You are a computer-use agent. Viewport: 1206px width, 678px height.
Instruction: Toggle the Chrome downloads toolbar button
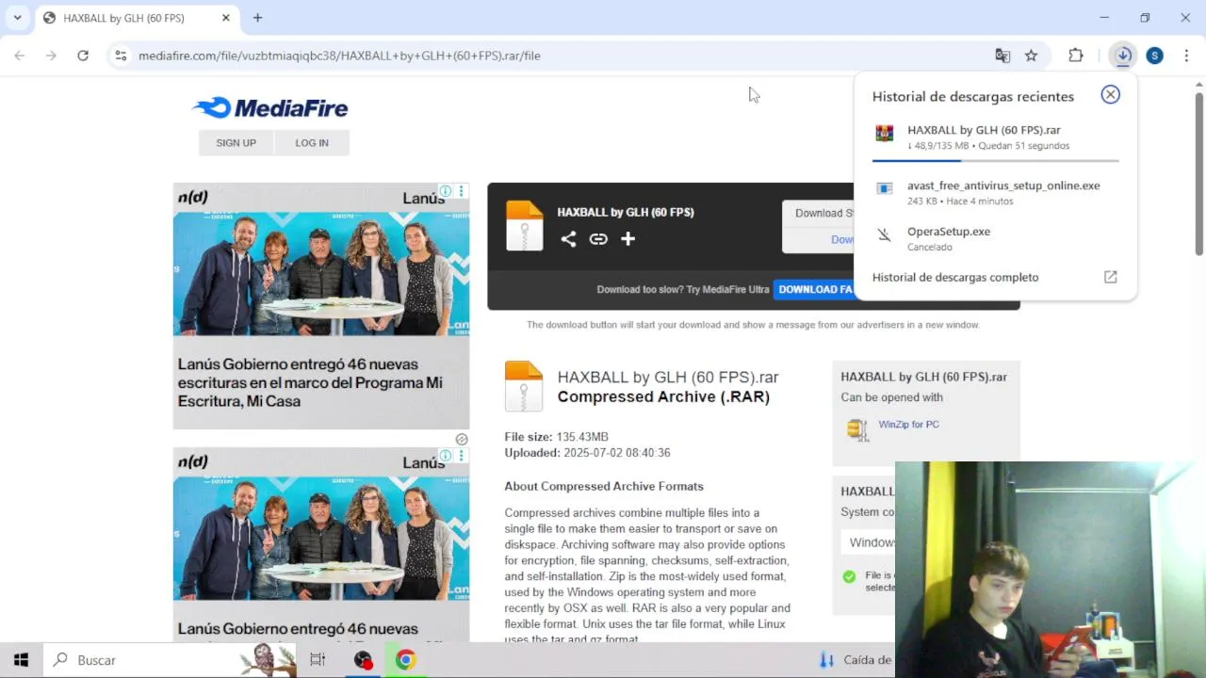(x=1123, y=56)
